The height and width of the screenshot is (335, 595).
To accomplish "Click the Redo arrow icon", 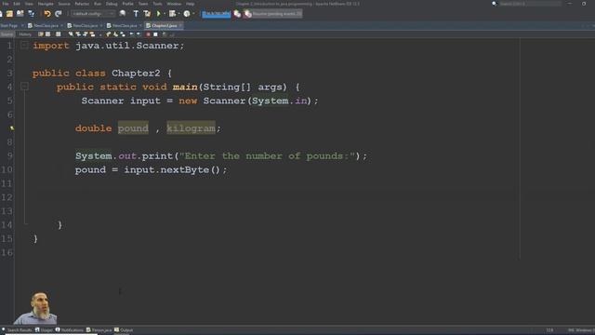I will [58, 14].
